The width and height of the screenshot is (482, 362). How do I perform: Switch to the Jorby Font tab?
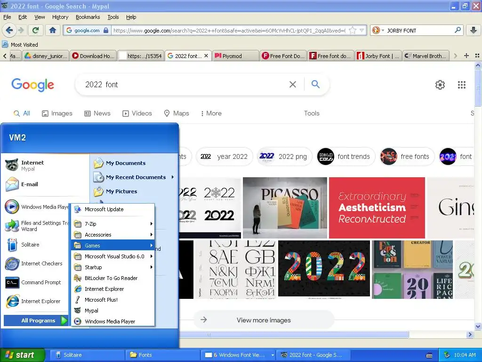(x=378, y=56)
